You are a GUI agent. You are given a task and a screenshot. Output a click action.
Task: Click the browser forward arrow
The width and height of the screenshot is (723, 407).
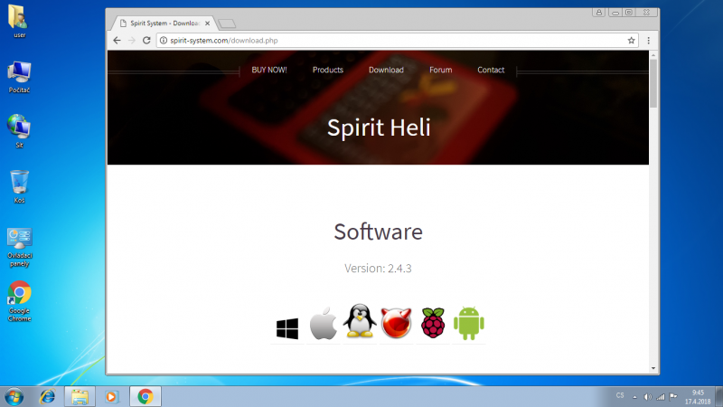(132, 41)
